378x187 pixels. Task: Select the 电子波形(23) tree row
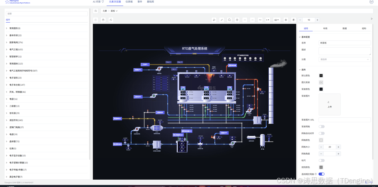click(47, 78)
